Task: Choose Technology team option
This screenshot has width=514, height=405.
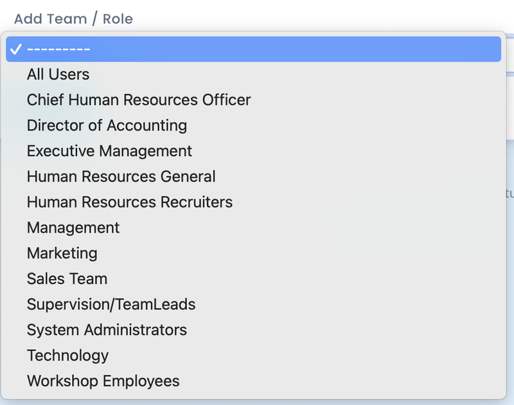Action: (x=67, y=355)
